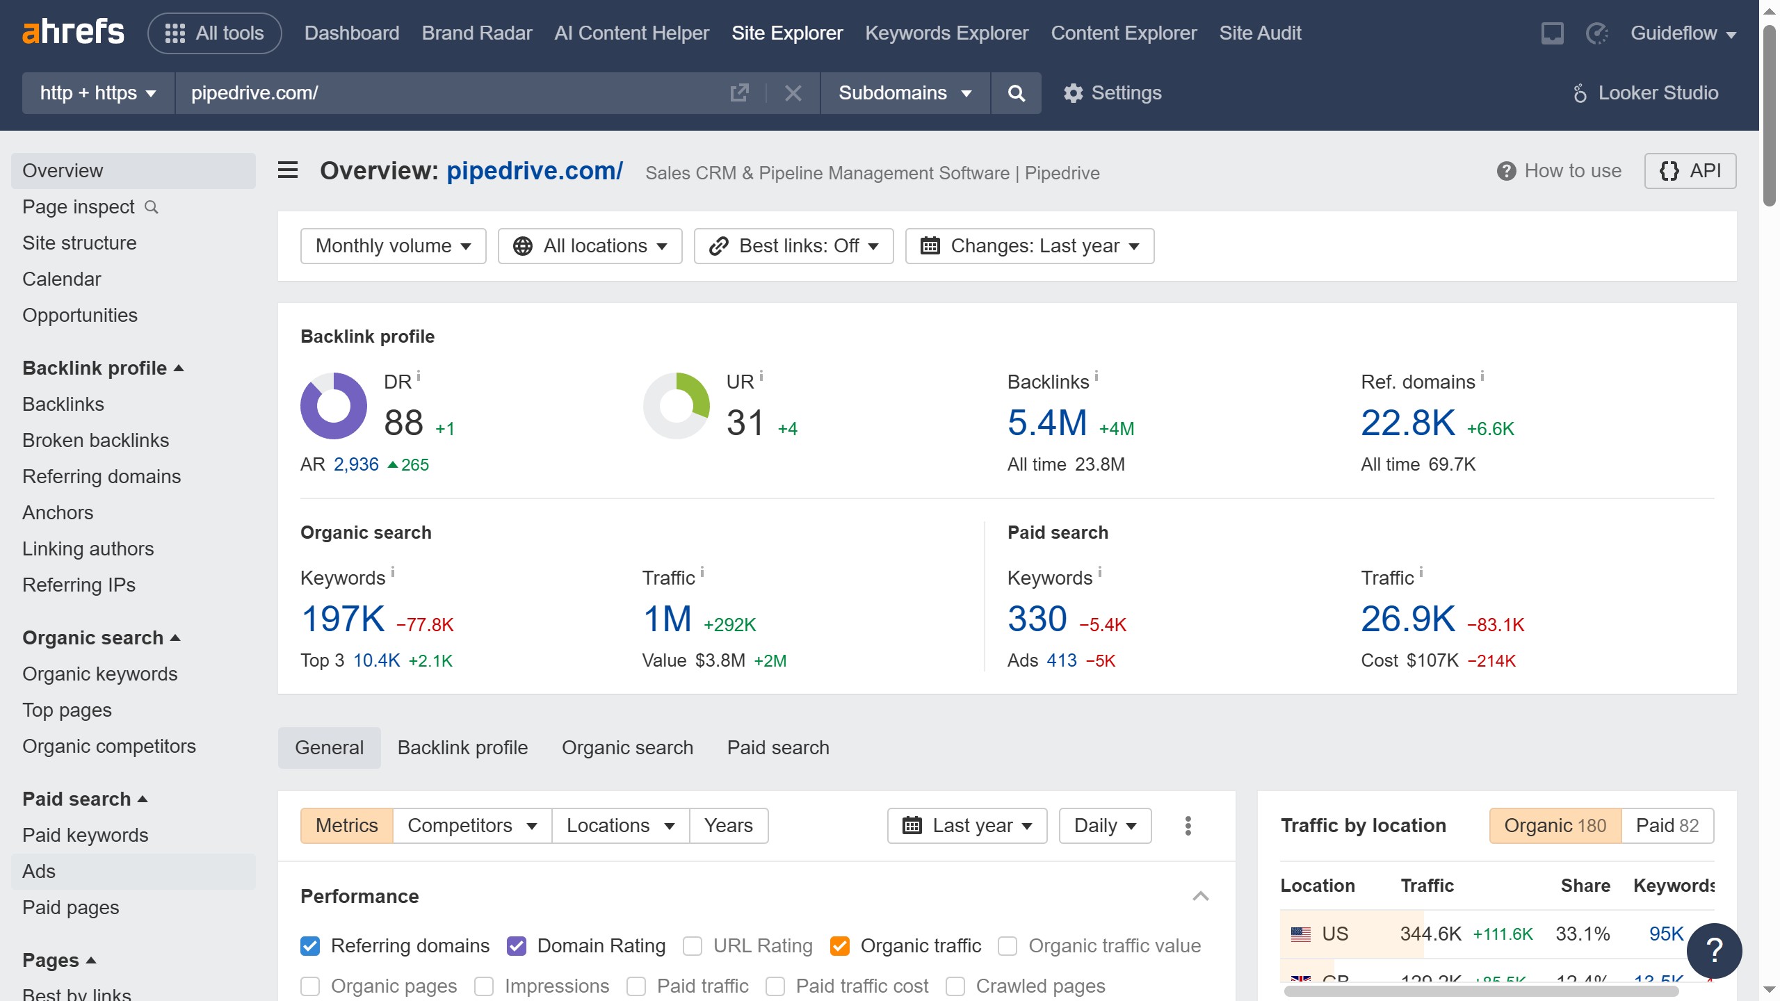Open pipedrive.com in external link icon
Image resolution: width=1780 pixels, height=1001 pixels.
click(x=739, y=93)
